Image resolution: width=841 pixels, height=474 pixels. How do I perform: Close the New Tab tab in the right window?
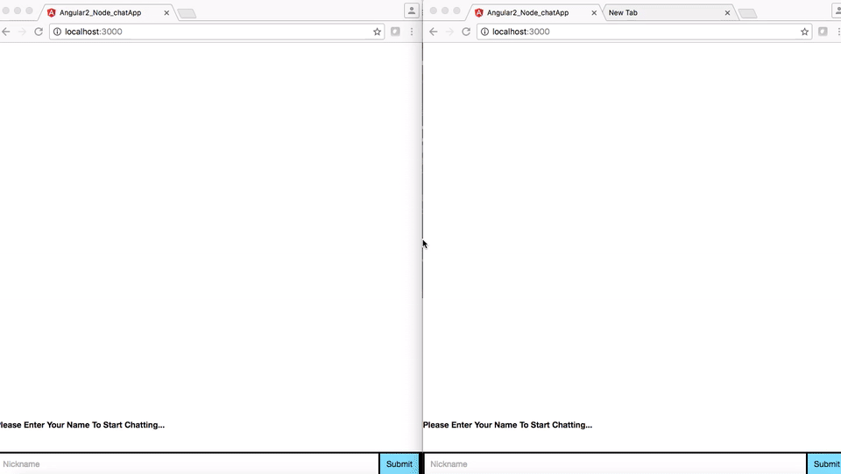[x=727, y=13]
